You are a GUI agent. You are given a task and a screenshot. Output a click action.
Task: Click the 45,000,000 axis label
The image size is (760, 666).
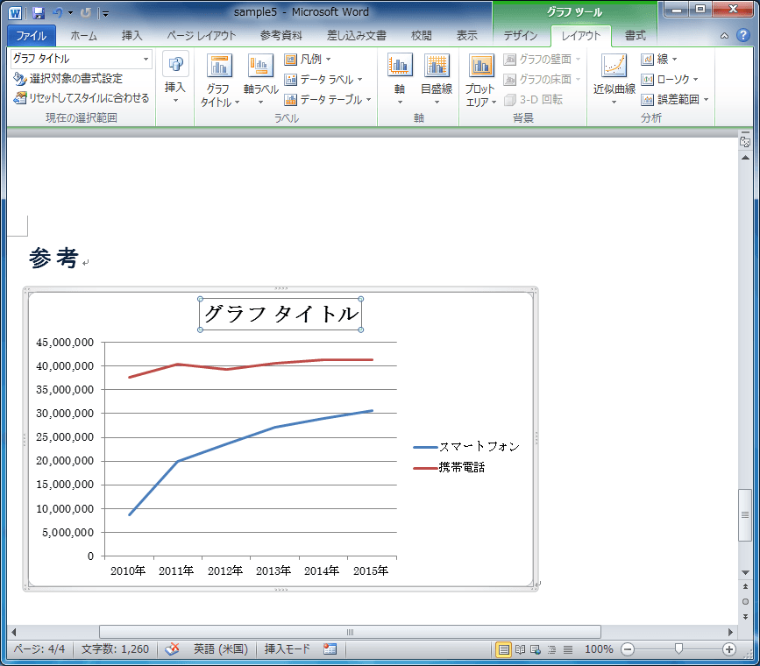pyautogui.click(x=65, y=343)
